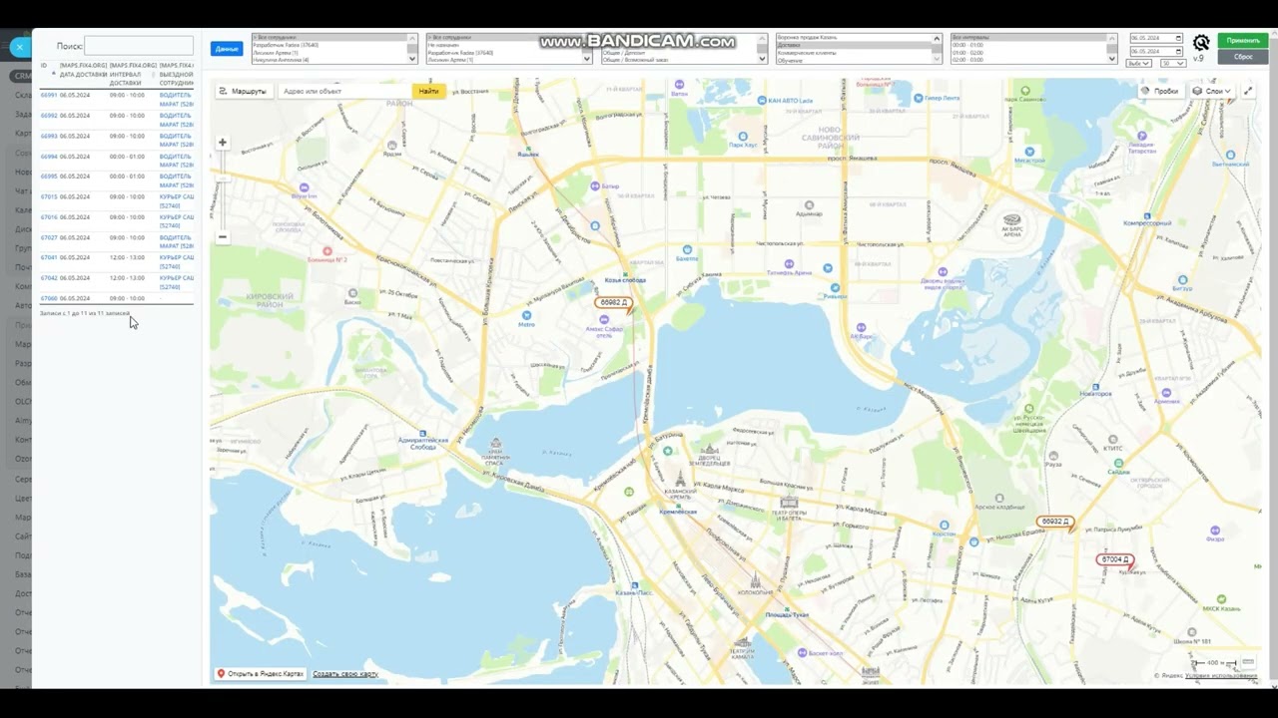Toggle the Пробки traffic layer

click(1159, 91)
